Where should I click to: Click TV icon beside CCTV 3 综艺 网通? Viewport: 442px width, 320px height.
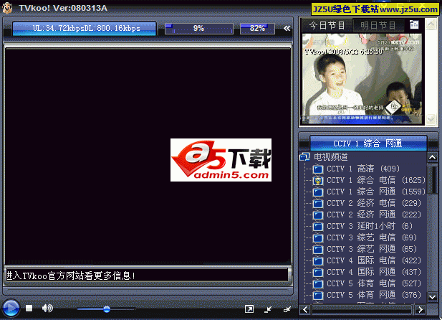point(318,250)
